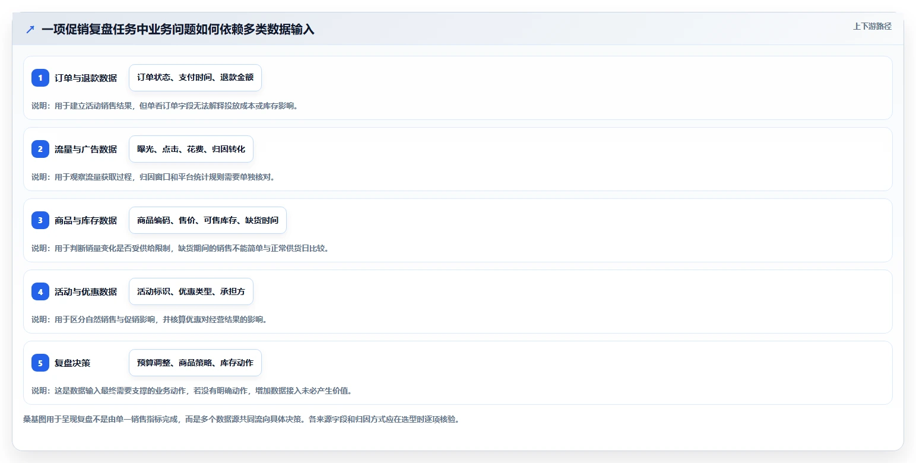Click the arrow icon beside the title

click(30, 29)
